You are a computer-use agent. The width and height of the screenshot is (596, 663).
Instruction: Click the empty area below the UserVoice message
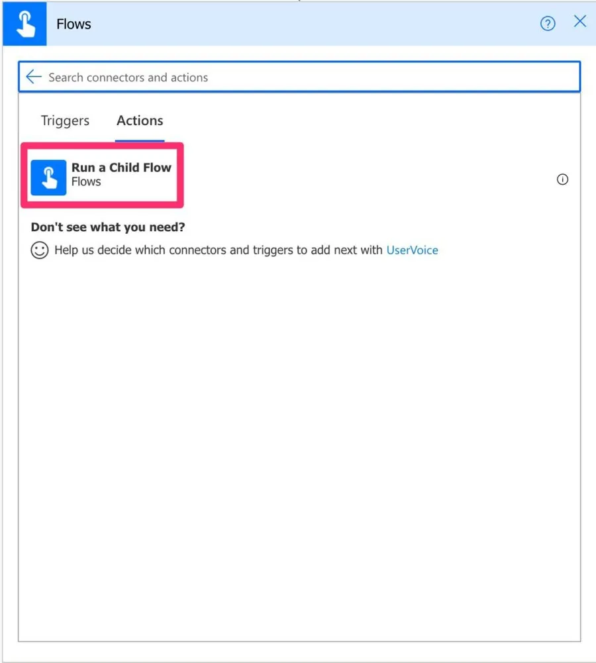point(298,431)
